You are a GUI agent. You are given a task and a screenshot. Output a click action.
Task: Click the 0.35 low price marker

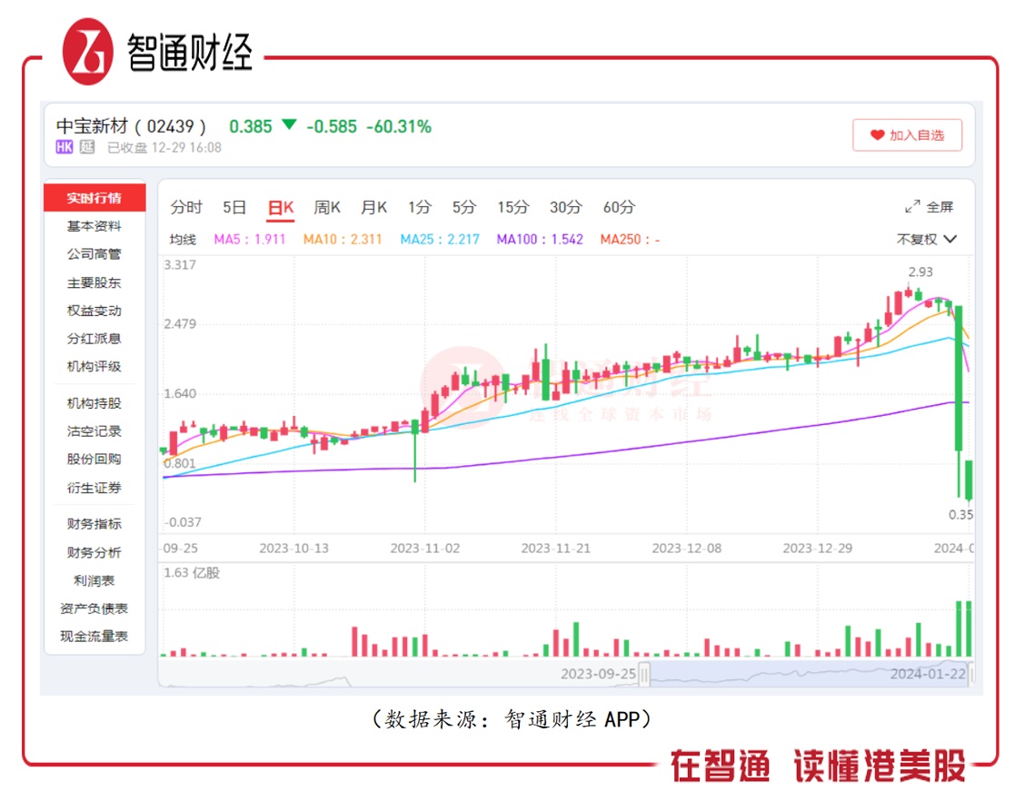pyautogui.click(x=960, y=515)
